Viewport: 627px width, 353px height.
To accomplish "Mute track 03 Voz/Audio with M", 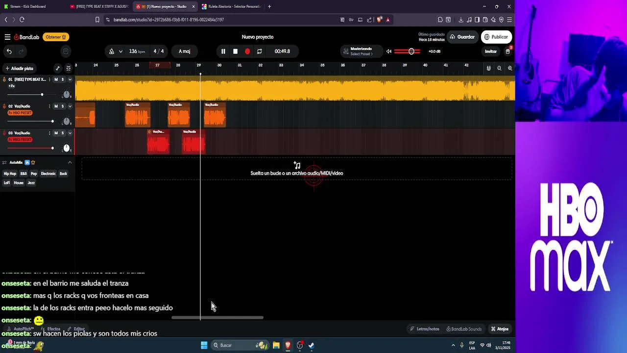I will 56,133.
